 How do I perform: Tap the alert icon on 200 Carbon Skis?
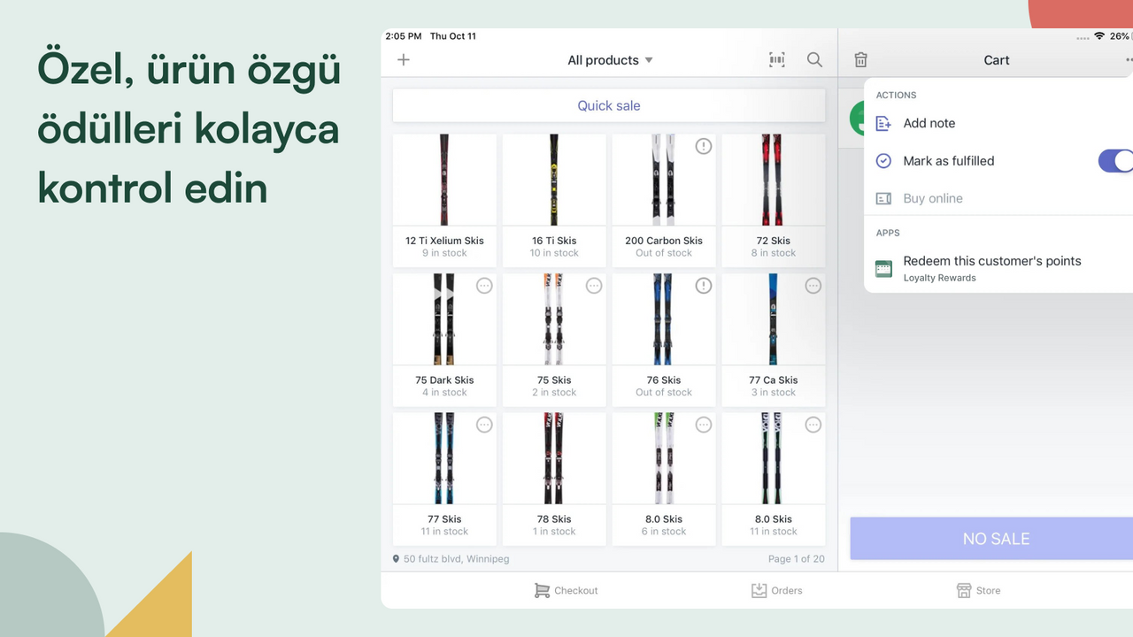tap(704, 146)
